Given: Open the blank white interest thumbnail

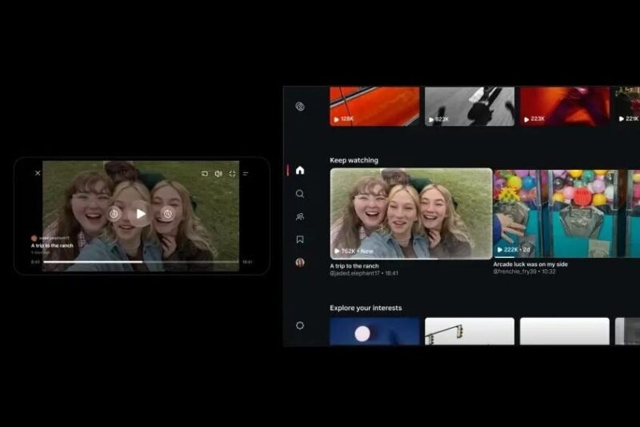Looking at the screenshot, I should (x=565, y=332).
